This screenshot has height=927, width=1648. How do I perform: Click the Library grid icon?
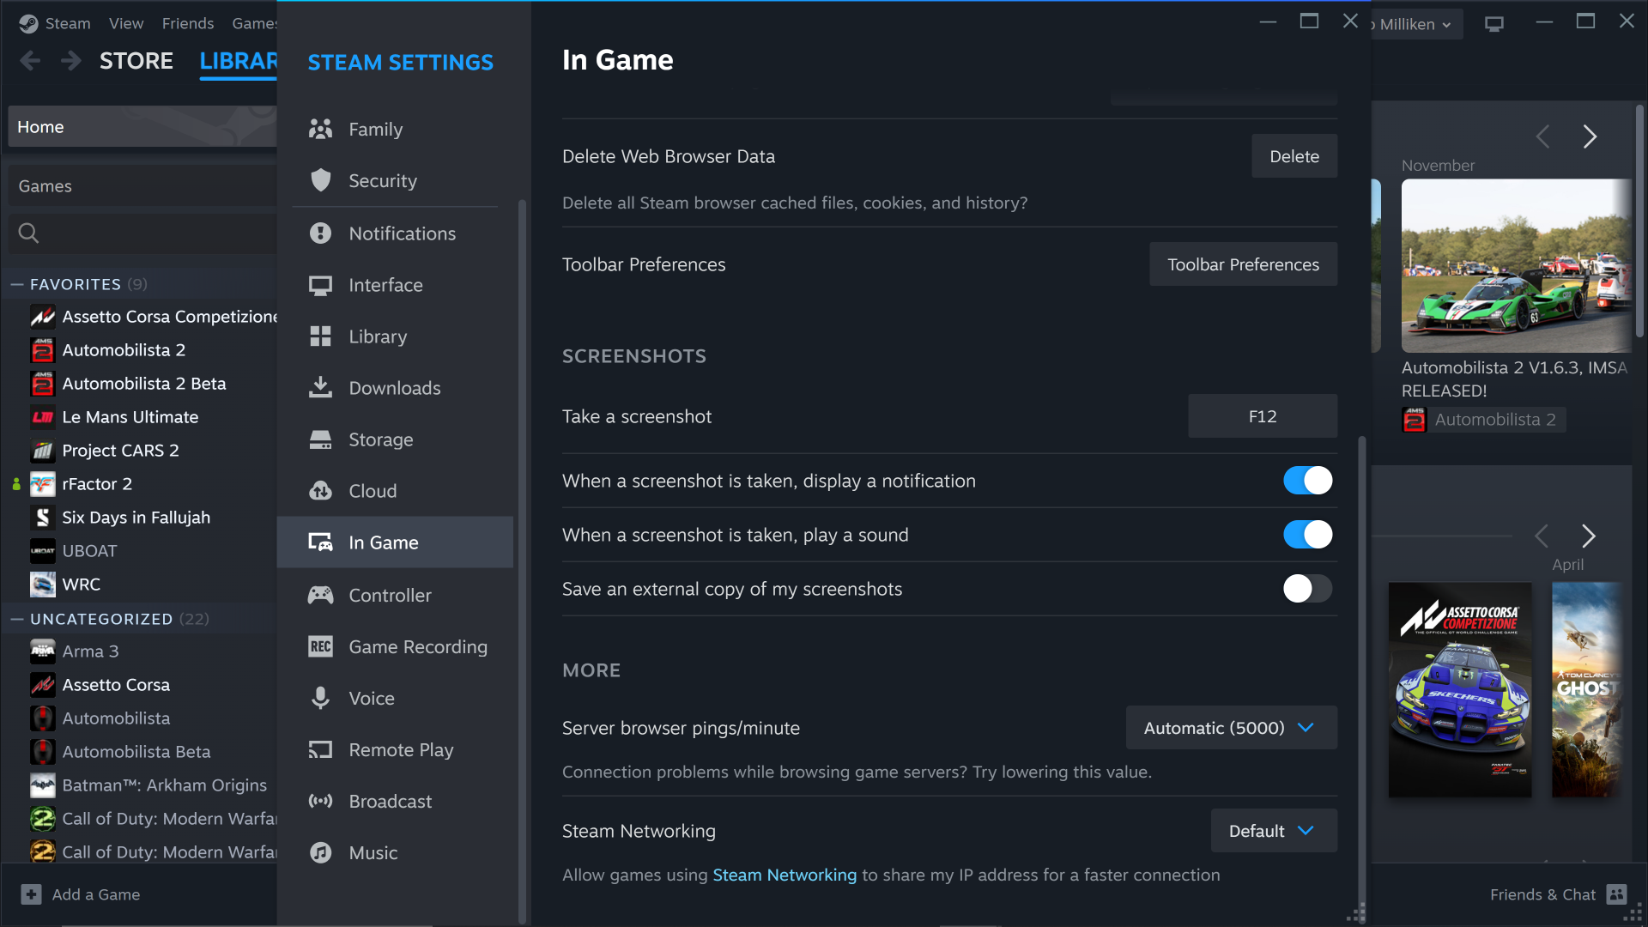[320, 336]
